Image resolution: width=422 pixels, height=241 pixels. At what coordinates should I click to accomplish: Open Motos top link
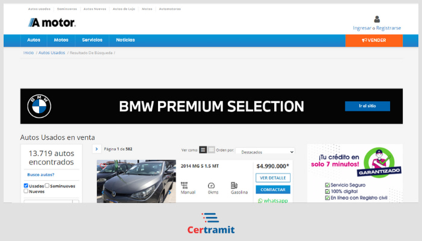click(x=147, y=9)
